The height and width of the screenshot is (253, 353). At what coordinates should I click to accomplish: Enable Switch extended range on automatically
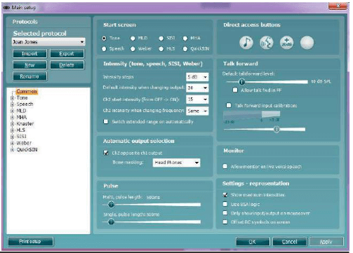click(106, 121)
